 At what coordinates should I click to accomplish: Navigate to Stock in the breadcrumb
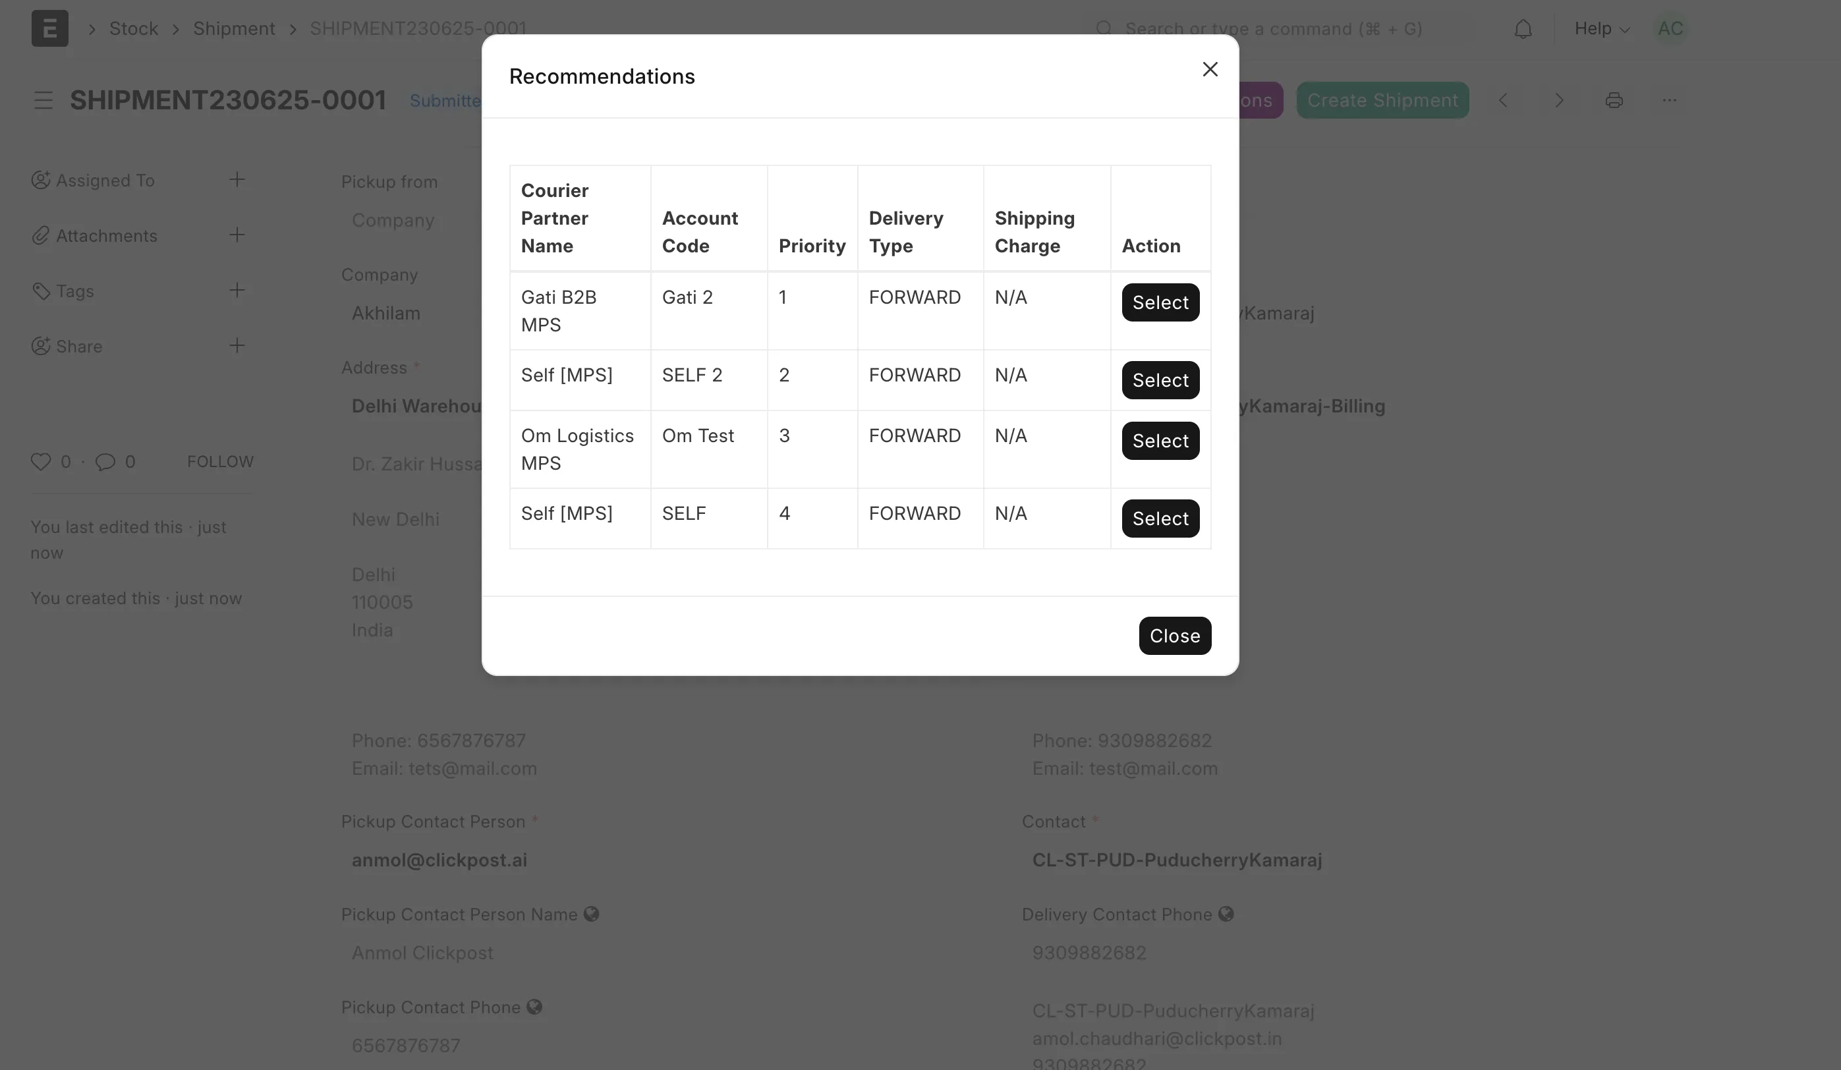[134, 29]
